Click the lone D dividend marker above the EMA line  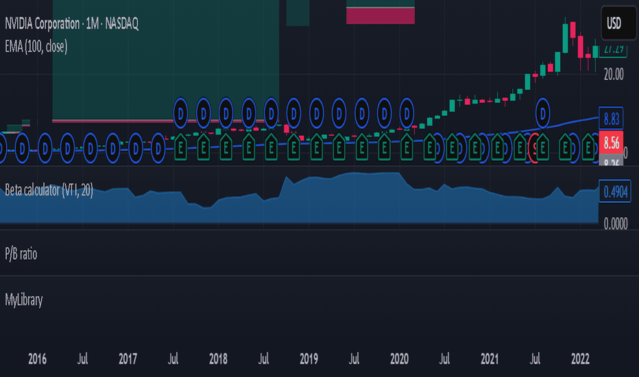(x=542, y=113)
